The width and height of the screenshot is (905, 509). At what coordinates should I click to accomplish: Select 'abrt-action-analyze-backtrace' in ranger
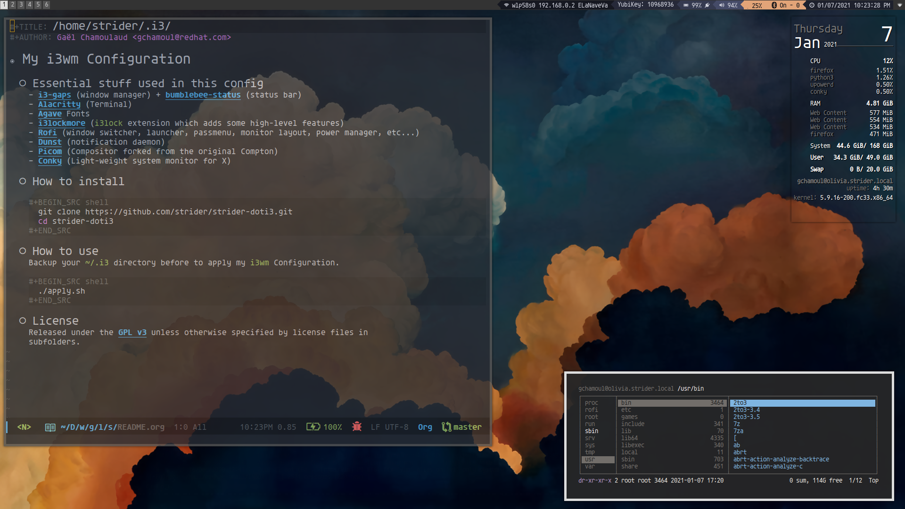[x=781, y=460]
